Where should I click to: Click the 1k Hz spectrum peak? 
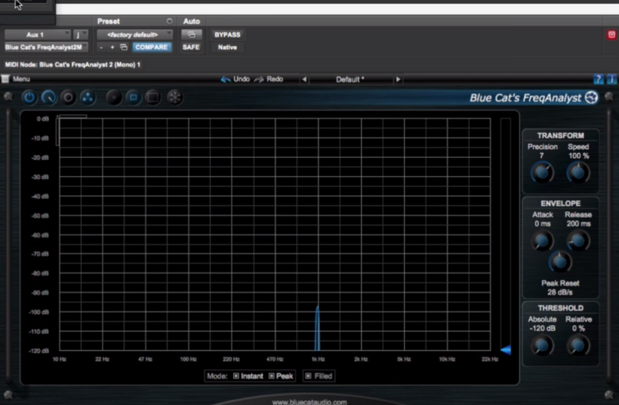tap(317, 328)
